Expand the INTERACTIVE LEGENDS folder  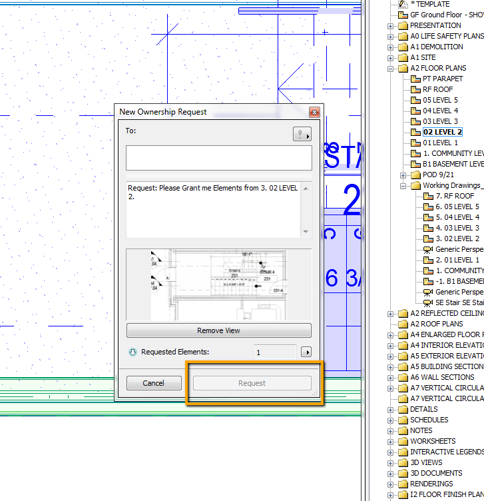pyautogui.click(x=390, y=452)
